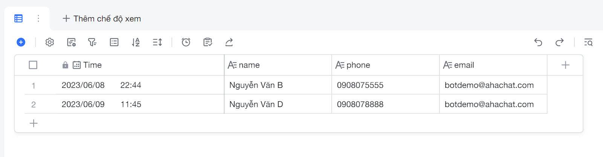The image size is (603, 157).
Task: Open the A-Z sort icon
Action: tap(136, 42)
